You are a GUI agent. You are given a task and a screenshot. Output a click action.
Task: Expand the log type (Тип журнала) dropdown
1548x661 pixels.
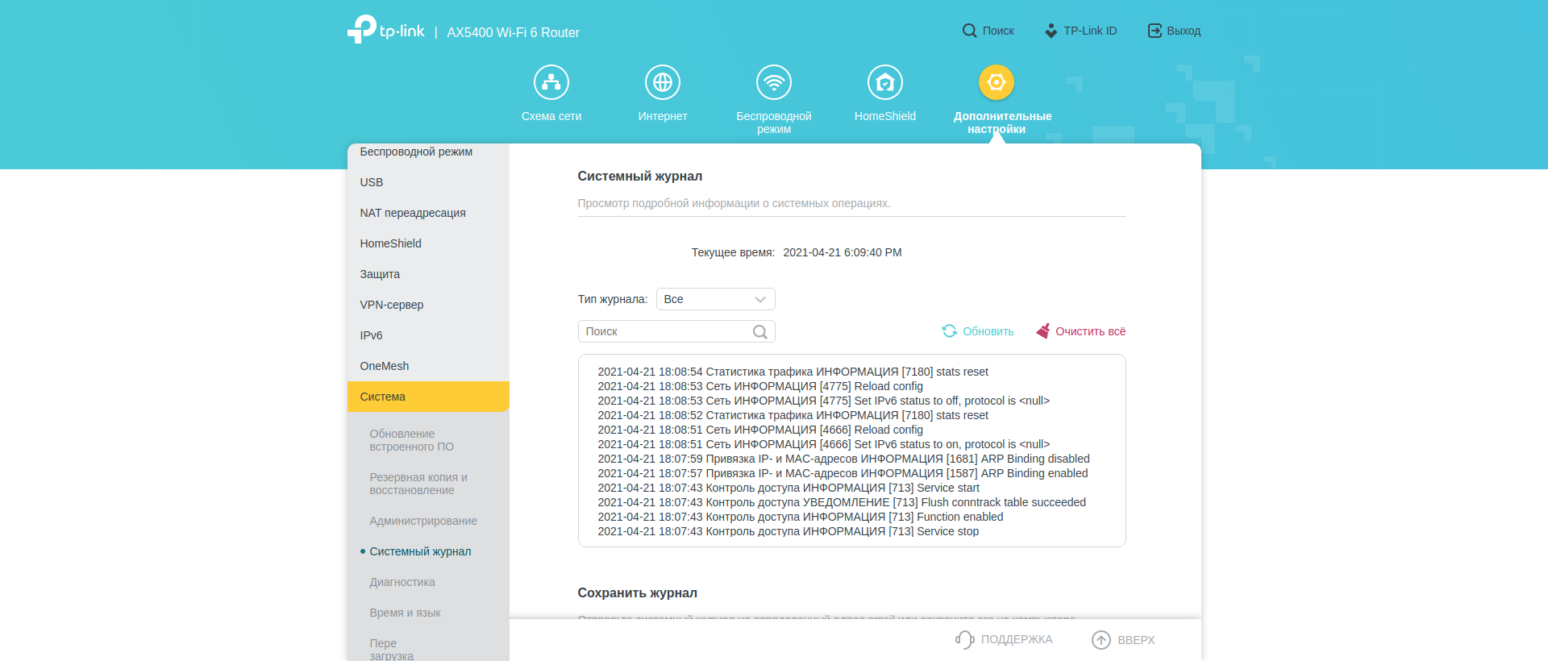click(715, 299)
